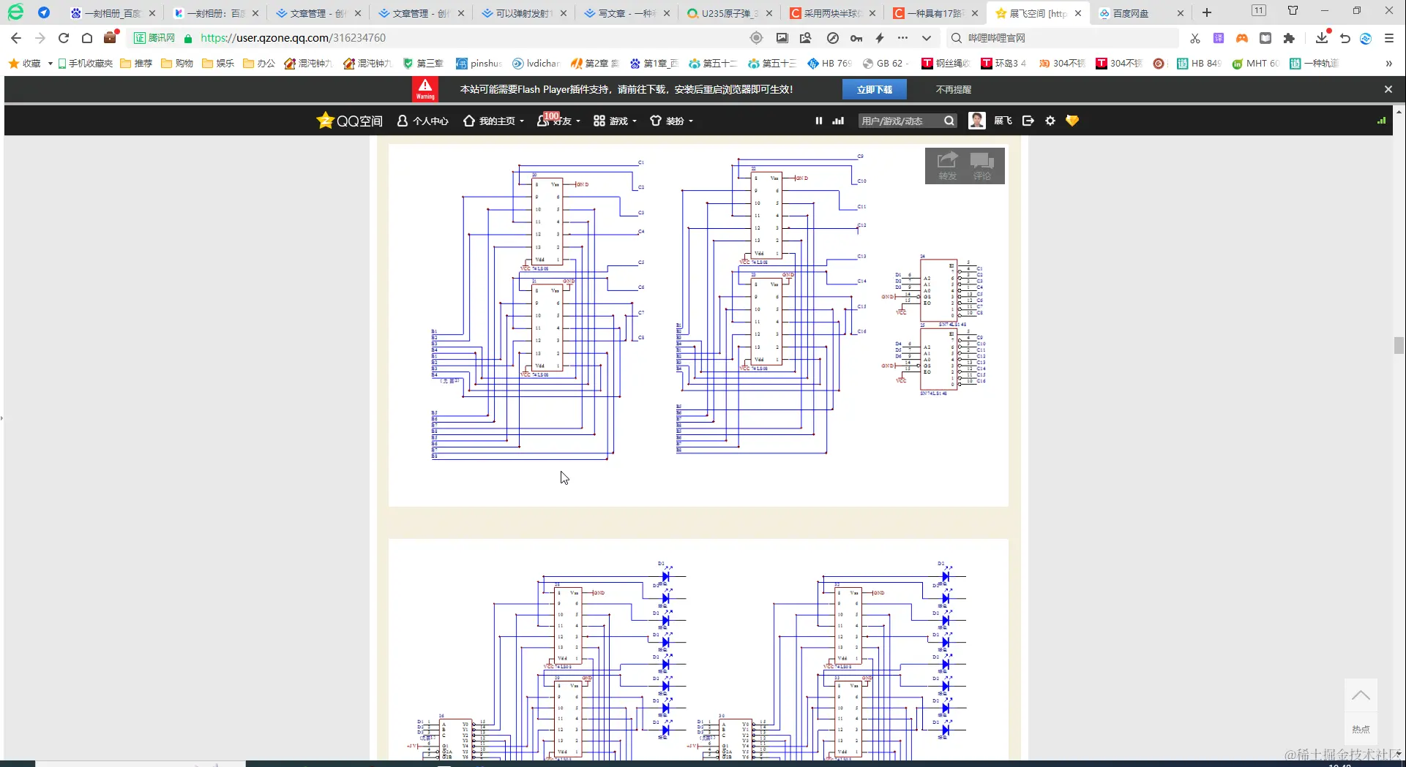Click the game controller icon in toolbar
Image resolution: width=1406 pixels, height=767 pixels.
tap(1242, 38)
